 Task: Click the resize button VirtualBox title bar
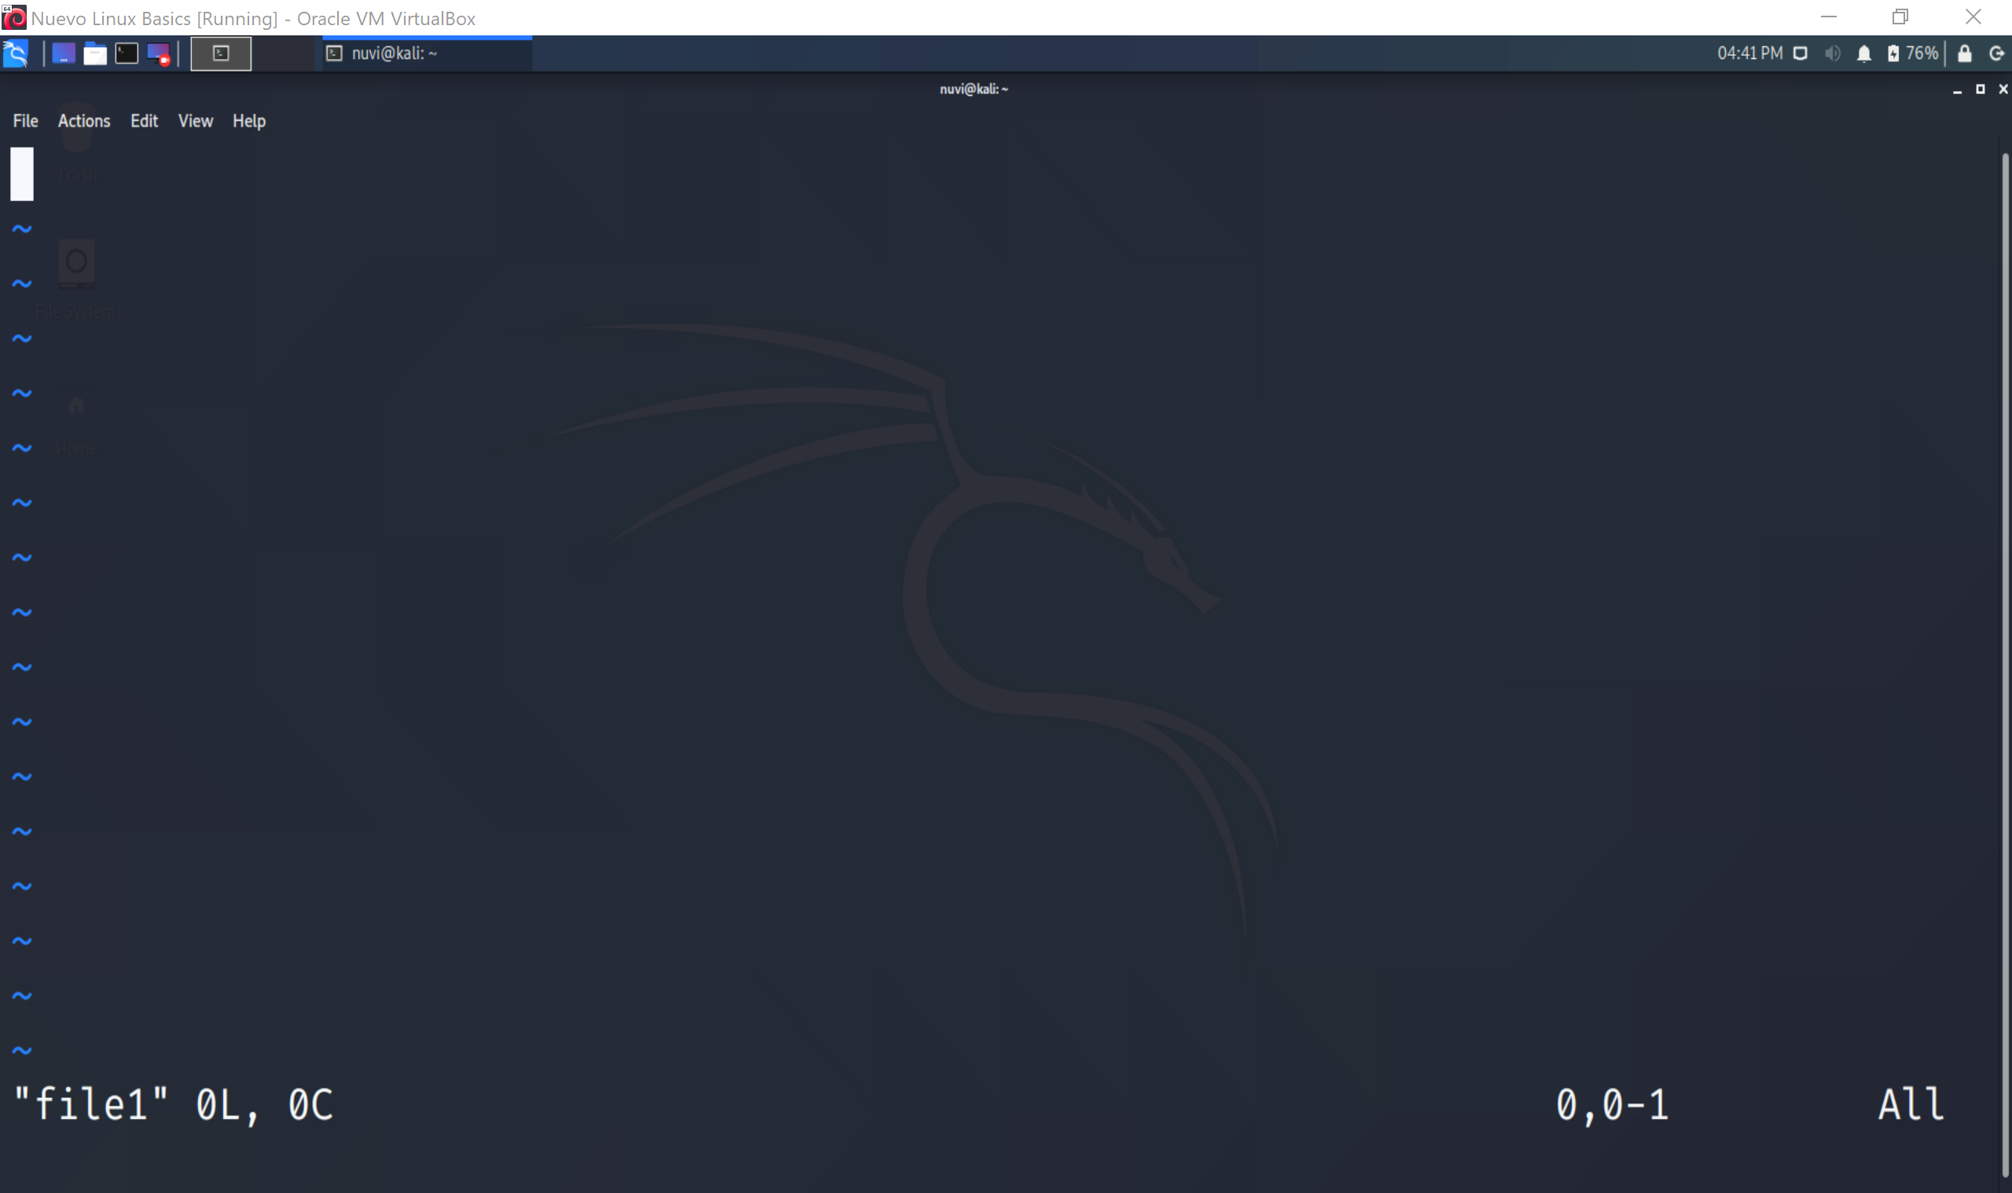pos(1900,17)
